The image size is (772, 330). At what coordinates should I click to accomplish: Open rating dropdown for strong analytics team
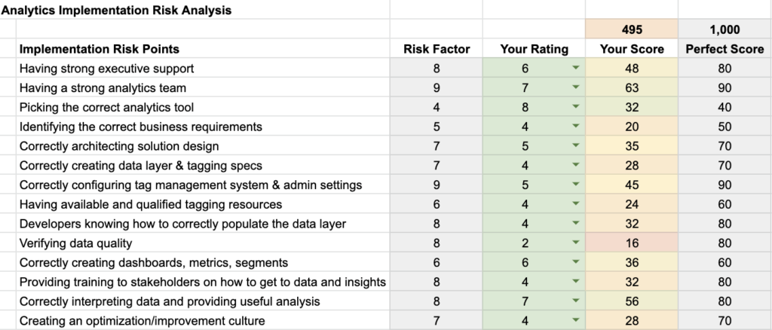(x=575, y=87)
